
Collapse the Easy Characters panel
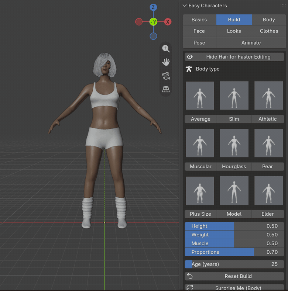pyautogui.click(x=185, y=6)
